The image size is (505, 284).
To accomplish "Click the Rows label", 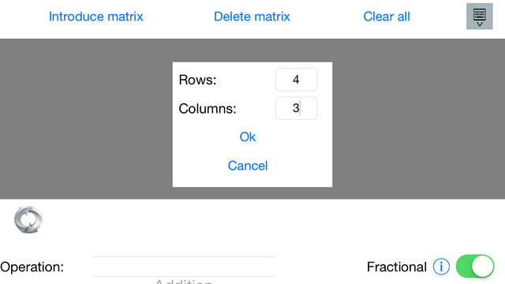I will [x=197, y=80].
